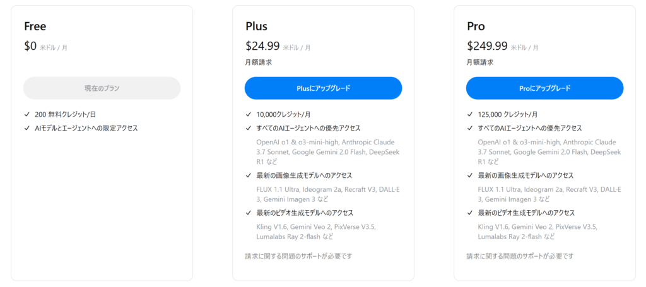Click the disabled 現在のプラン button
The image size is (646, 287).
click(x=102, y=88)
